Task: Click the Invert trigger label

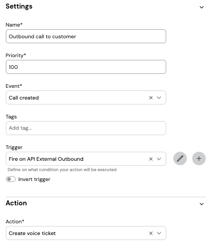Action: click(34, 180)
